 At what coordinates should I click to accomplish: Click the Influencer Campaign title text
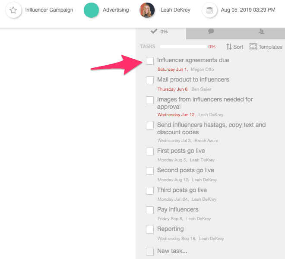(49, 10)
